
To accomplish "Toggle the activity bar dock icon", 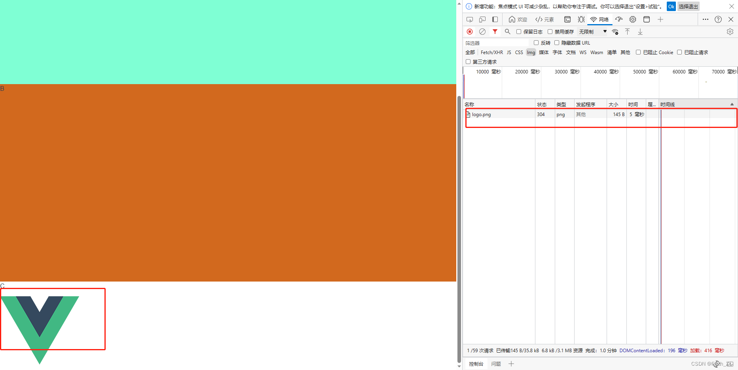I will click(495, 19).
